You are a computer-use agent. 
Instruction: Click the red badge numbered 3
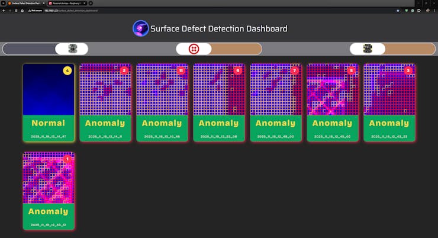click(x=408, y=70)
